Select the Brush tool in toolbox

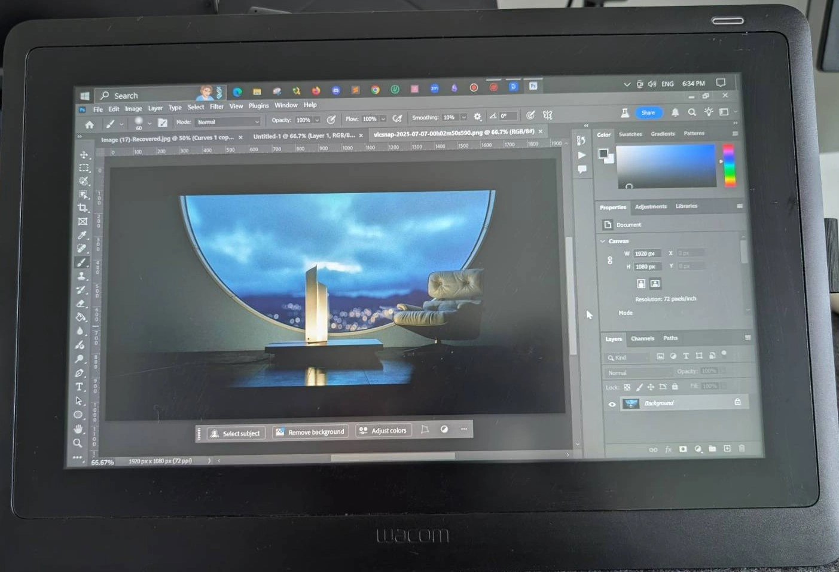pos(82,262)
